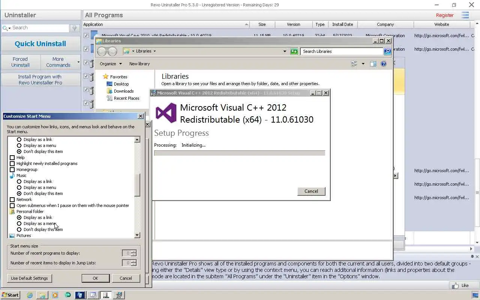Open Windows Media Player from taskbar
Screen dimensions: 480x300
[x=55, y=295]
